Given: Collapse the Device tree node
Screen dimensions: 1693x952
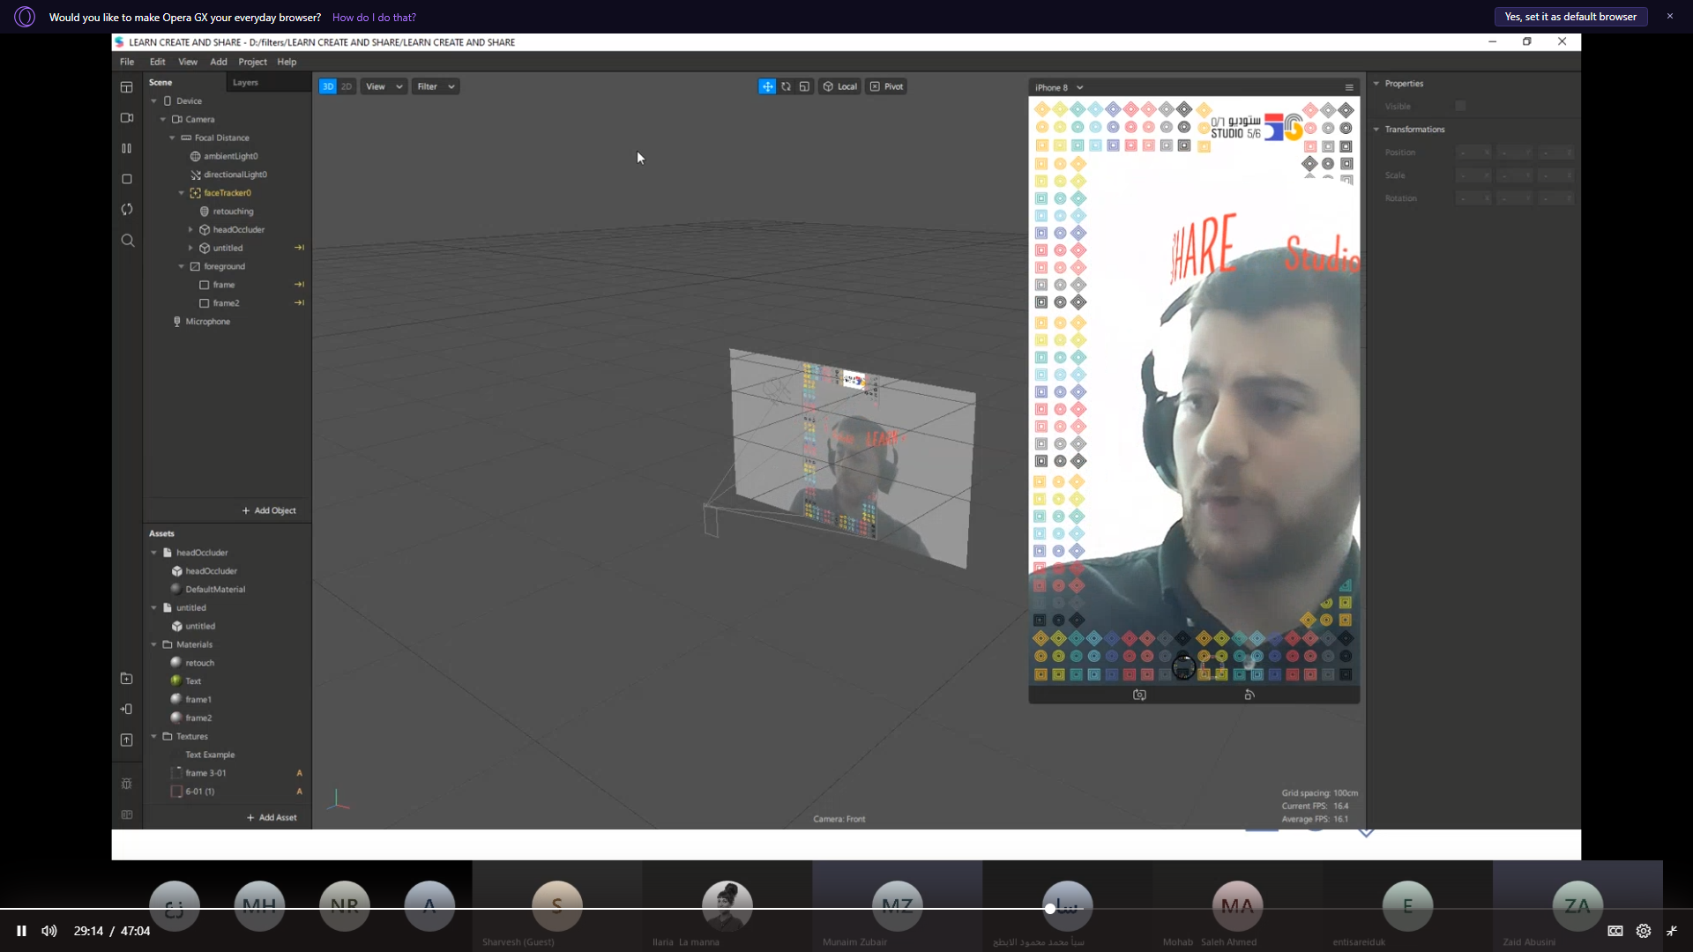Looking at the screenshot, I should 153,101.
